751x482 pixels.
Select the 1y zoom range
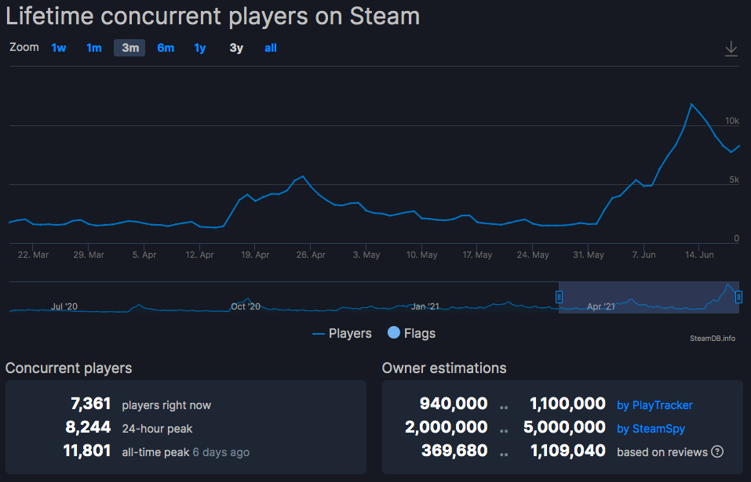click(199, 48)
